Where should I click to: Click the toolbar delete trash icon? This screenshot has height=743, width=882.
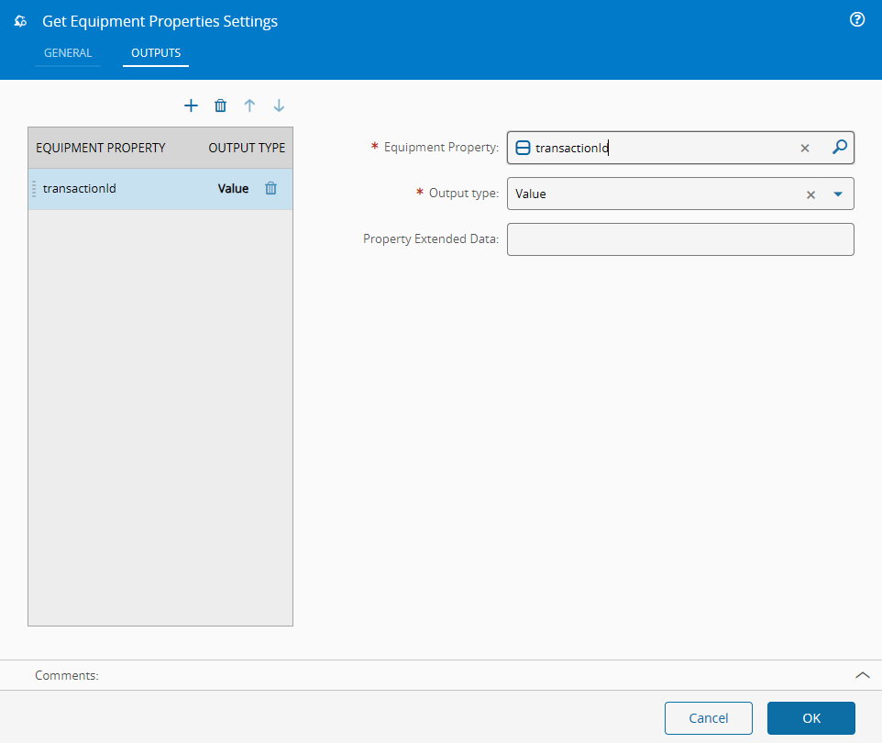(x=220, y=105)
